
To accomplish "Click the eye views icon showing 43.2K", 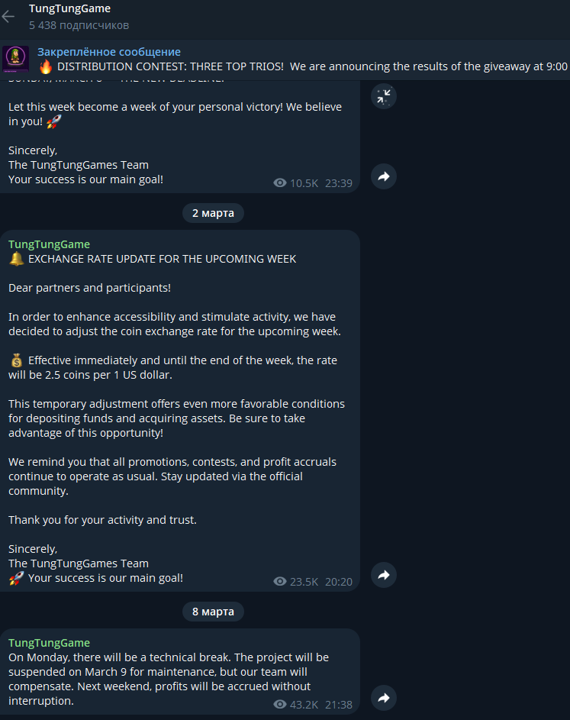I will 280,704.
